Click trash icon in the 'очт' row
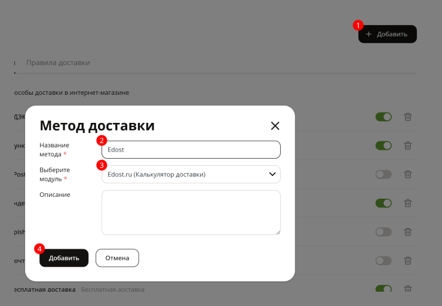The width and height of the screenshot is (442, 306). pos(407,261)
